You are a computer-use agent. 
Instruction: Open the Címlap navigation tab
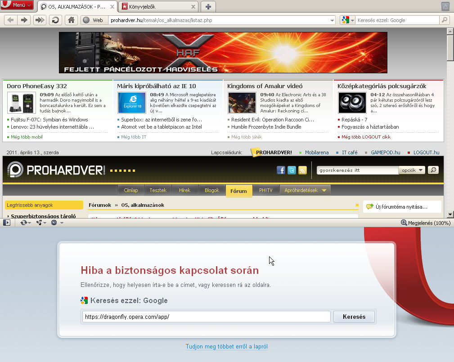click(x=130, y=190)
